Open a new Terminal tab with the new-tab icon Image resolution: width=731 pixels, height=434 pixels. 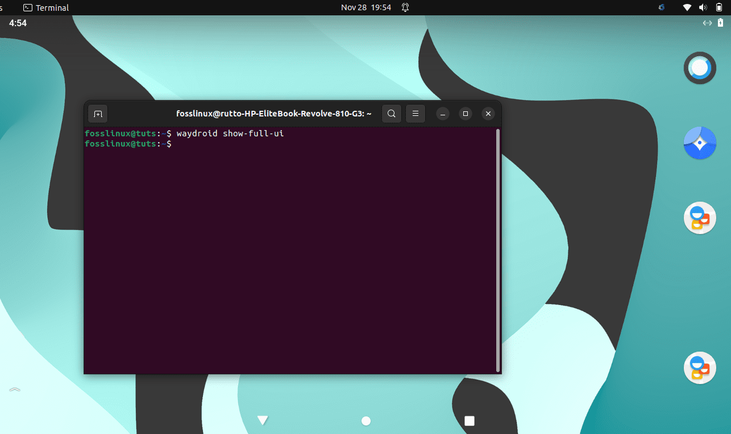97,114
